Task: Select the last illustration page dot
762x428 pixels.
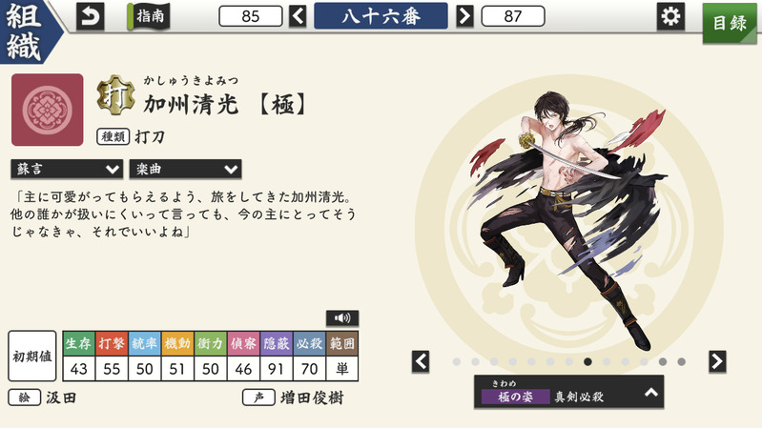Action: point(681,362)
